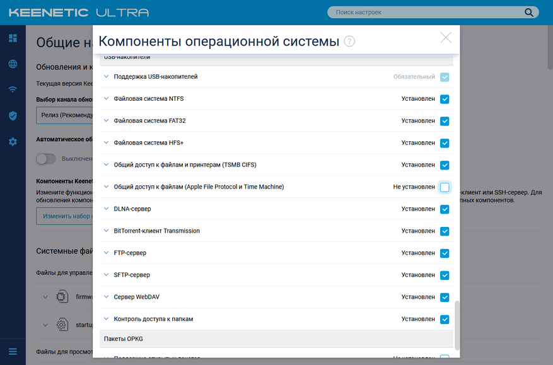Expand Файловая система NTFS description
This screenshot has width=553, height=365.
pyautogui.click(x=106, y=98)
